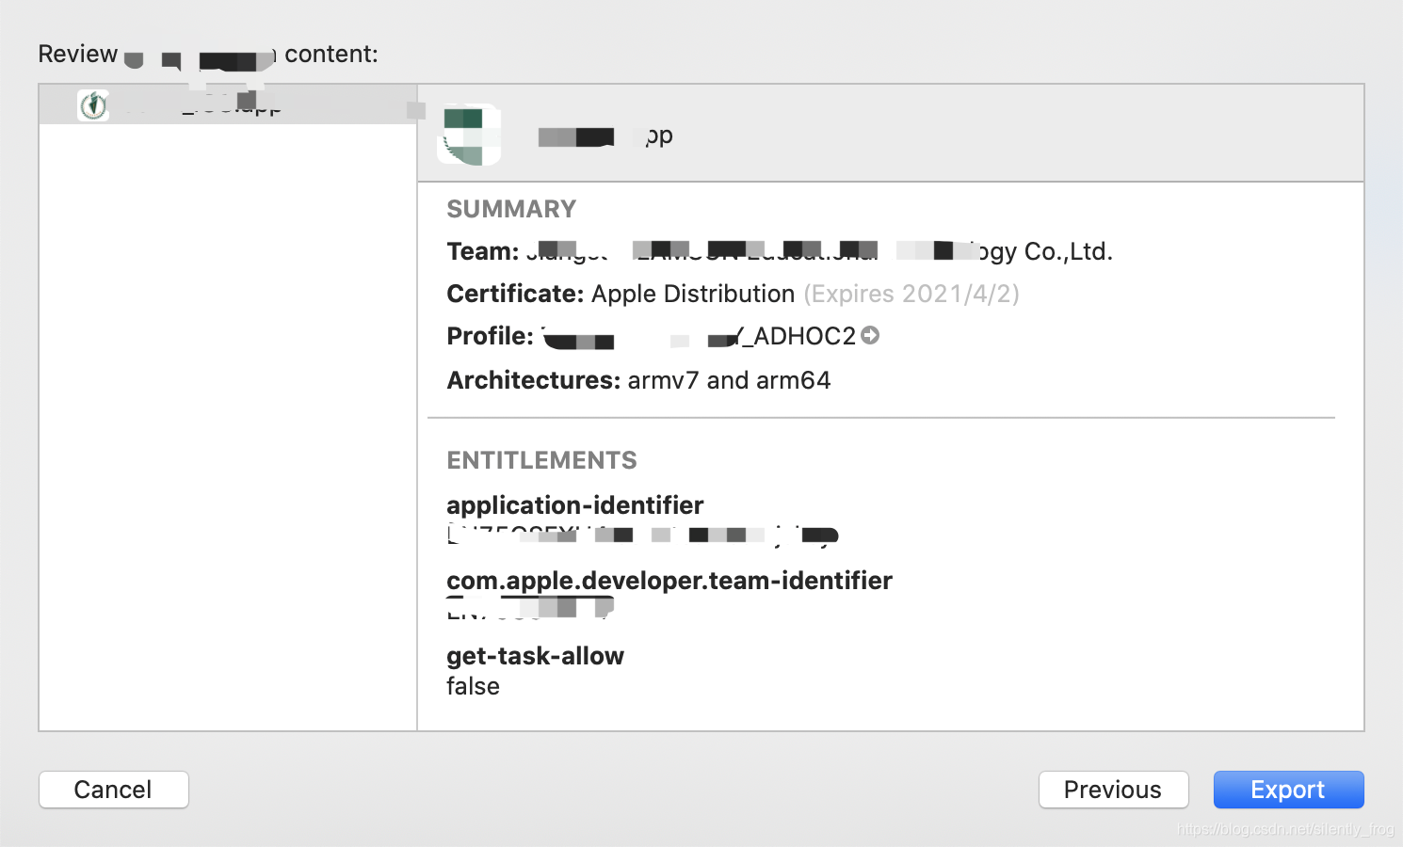Select the Certificate: Apple Distribution line
Viewport: 1403px width, 847px height.
pyautogui.click(x=733, y=294)
